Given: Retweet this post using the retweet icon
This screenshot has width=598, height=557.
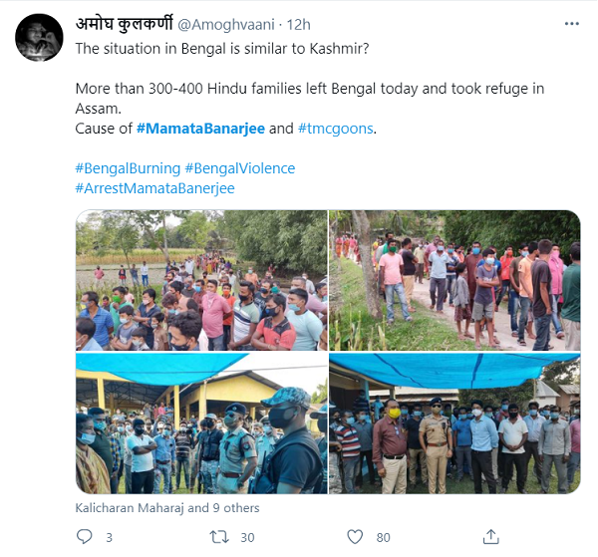Looking at the screenshot, I should tap(219, 538).
